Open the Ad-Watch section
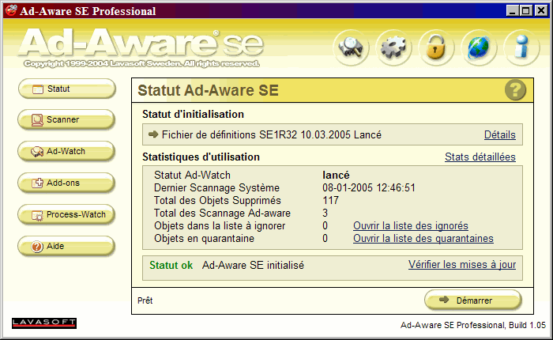 click(66, 151)
